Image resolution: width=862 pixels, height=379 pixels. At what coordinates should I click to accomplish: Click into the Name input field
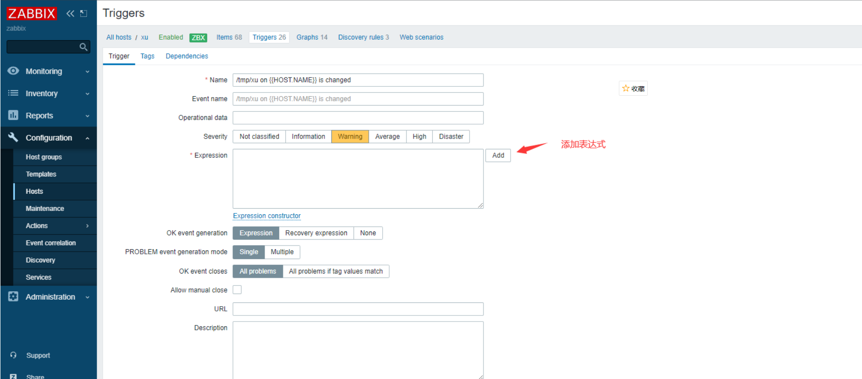358,80
